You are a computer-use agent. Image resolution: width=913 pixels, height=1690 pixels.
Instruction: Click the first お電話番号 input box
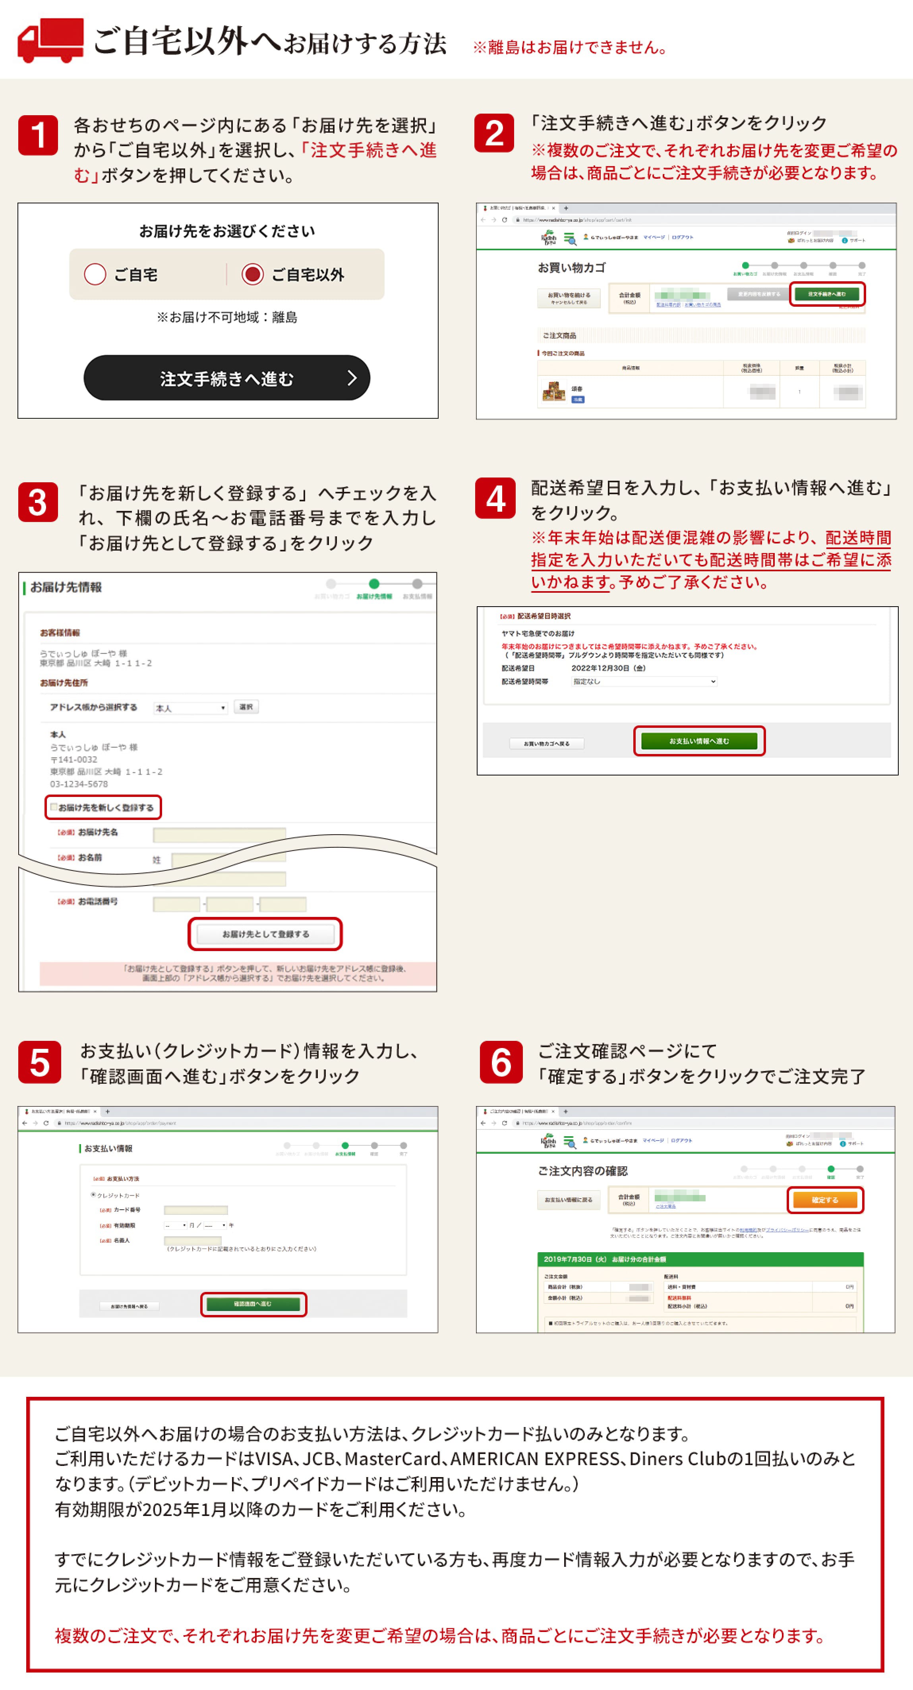coord(176,905)
